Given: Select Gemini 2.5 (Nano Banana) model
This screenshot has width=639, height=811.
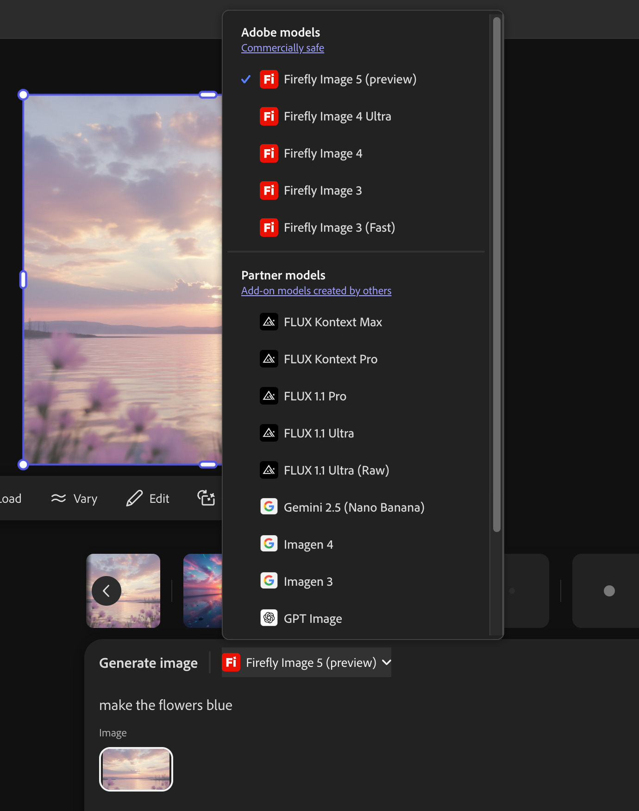Looking at the screenshot, I should tap(356, 507).
